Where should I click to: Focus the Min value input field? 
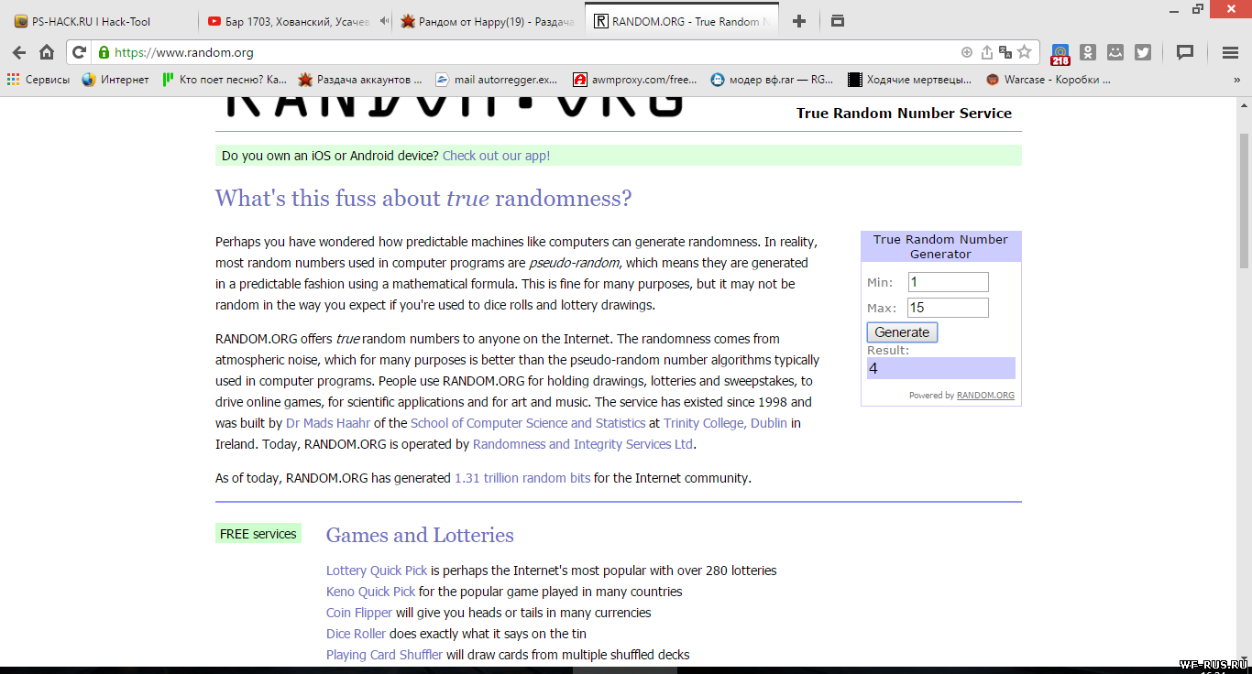(948, 282)
